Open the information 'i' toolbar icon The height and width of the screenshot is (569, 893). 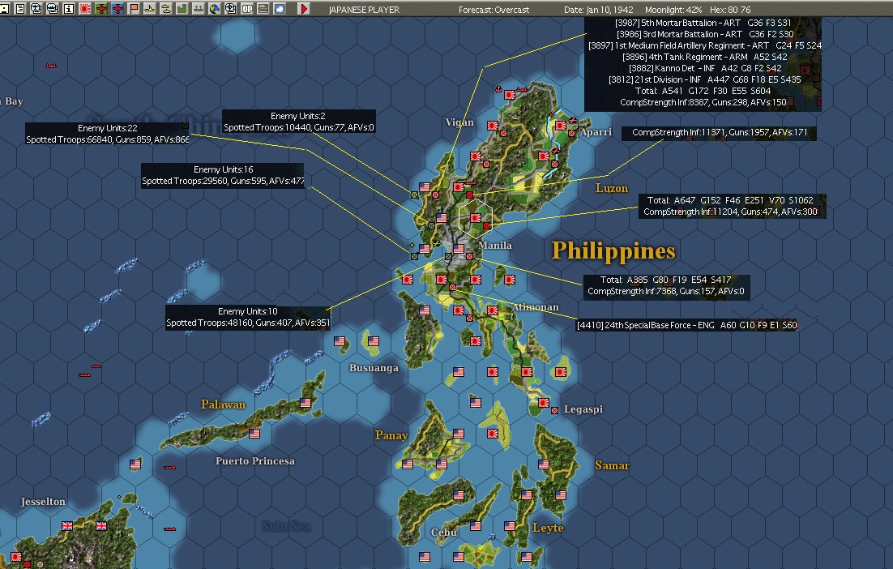click(68, 9)
